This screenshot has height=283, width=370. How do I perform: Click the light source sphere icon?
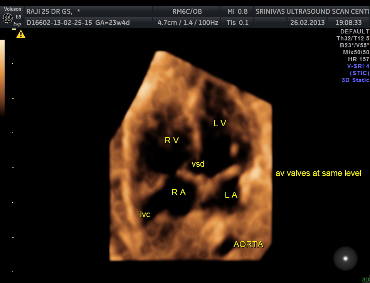click(345, 258)
